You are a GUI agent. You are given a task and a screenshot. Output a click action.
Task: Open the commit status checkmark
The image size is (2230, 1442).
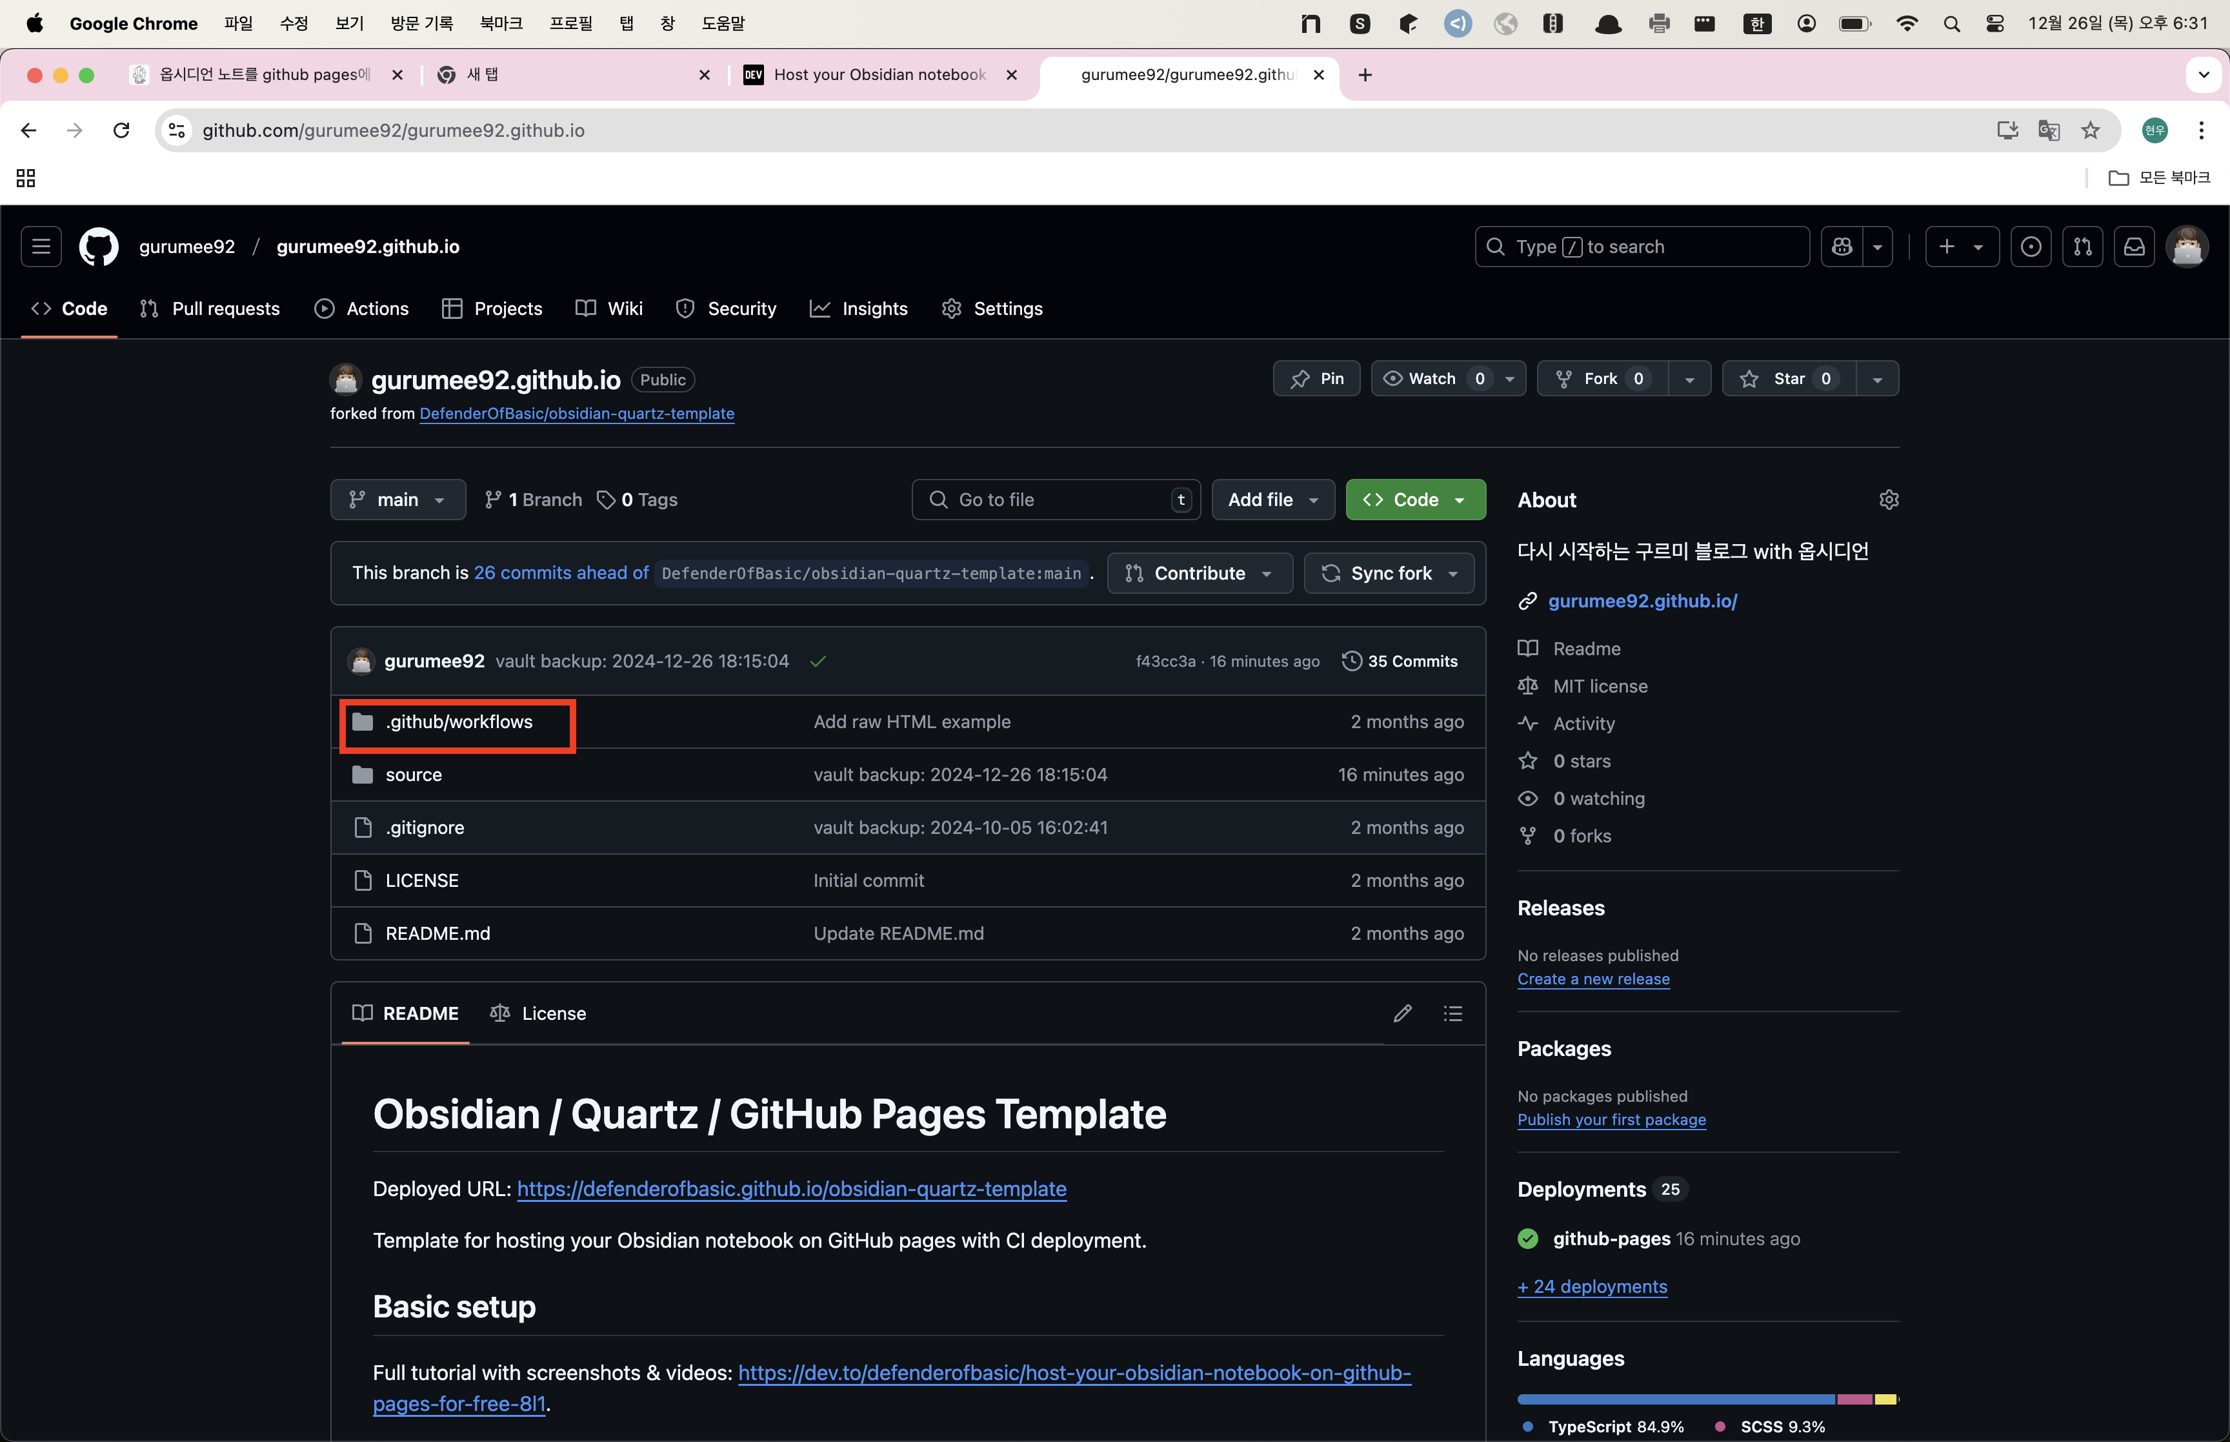818,661
